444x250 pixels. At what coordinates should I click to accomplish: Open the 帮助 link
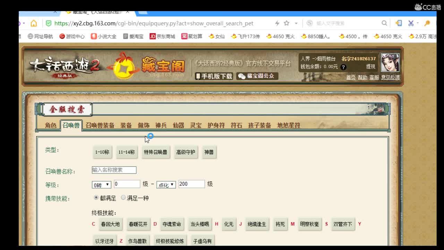(362, 77)
